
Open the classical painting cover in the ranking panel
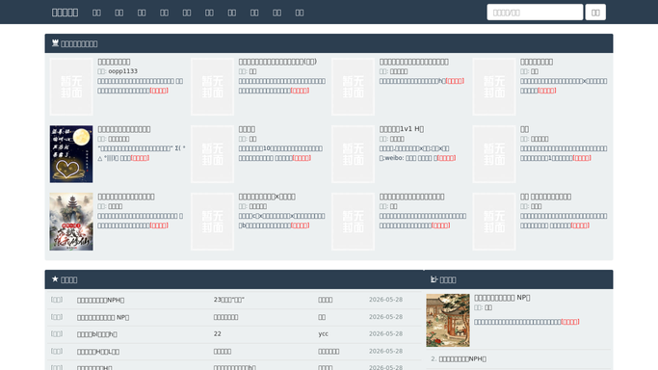[x=448, y=320]
